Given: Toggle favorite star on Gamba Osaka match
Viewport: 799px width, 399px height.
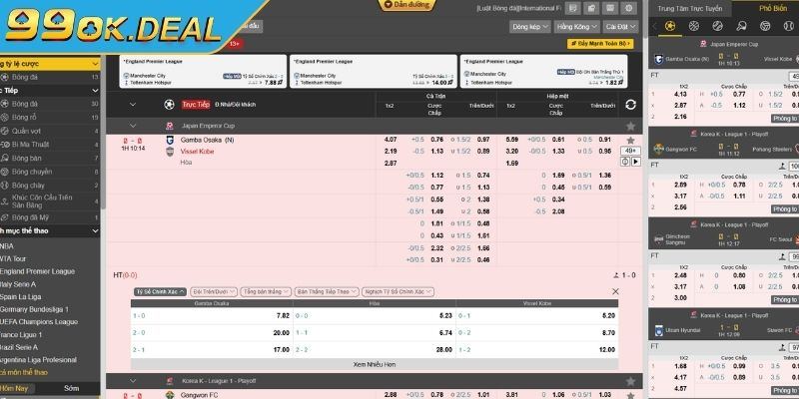Looking at the screenshot, I should (x=630, y=140).
